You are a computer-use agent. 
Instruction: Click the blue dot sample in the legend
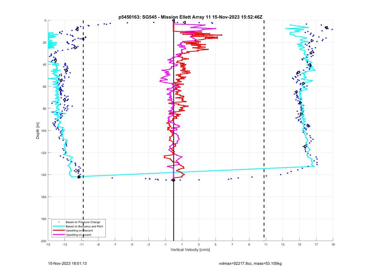(x=59, y=222)
